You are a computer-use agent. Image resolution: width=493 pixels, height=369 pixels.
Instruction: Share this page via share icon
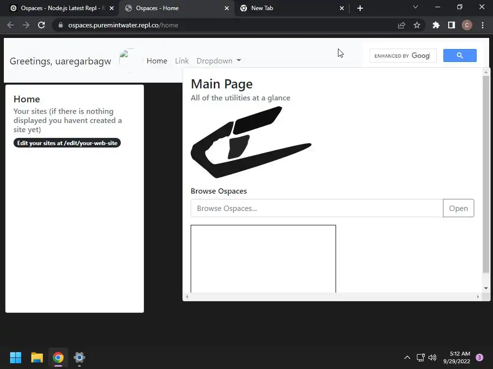[x=402, y=25]
